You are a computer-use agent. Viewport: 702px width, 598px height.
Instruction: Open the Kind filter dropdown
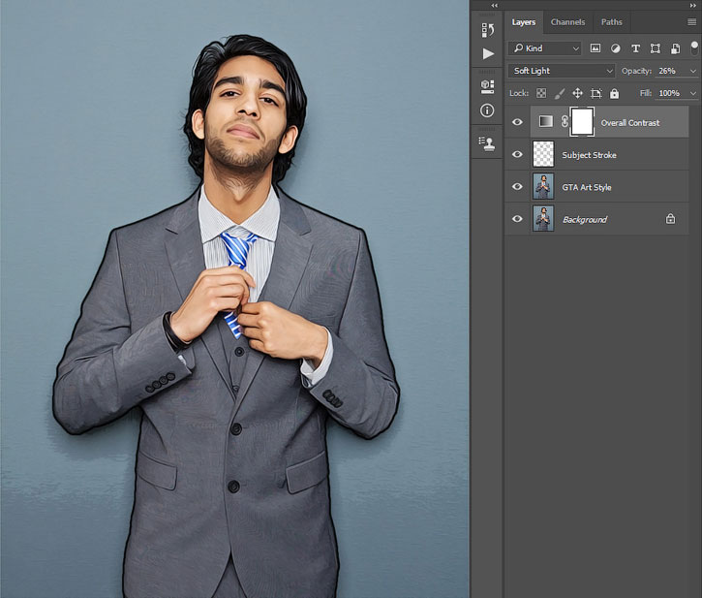tap(544, 48)
